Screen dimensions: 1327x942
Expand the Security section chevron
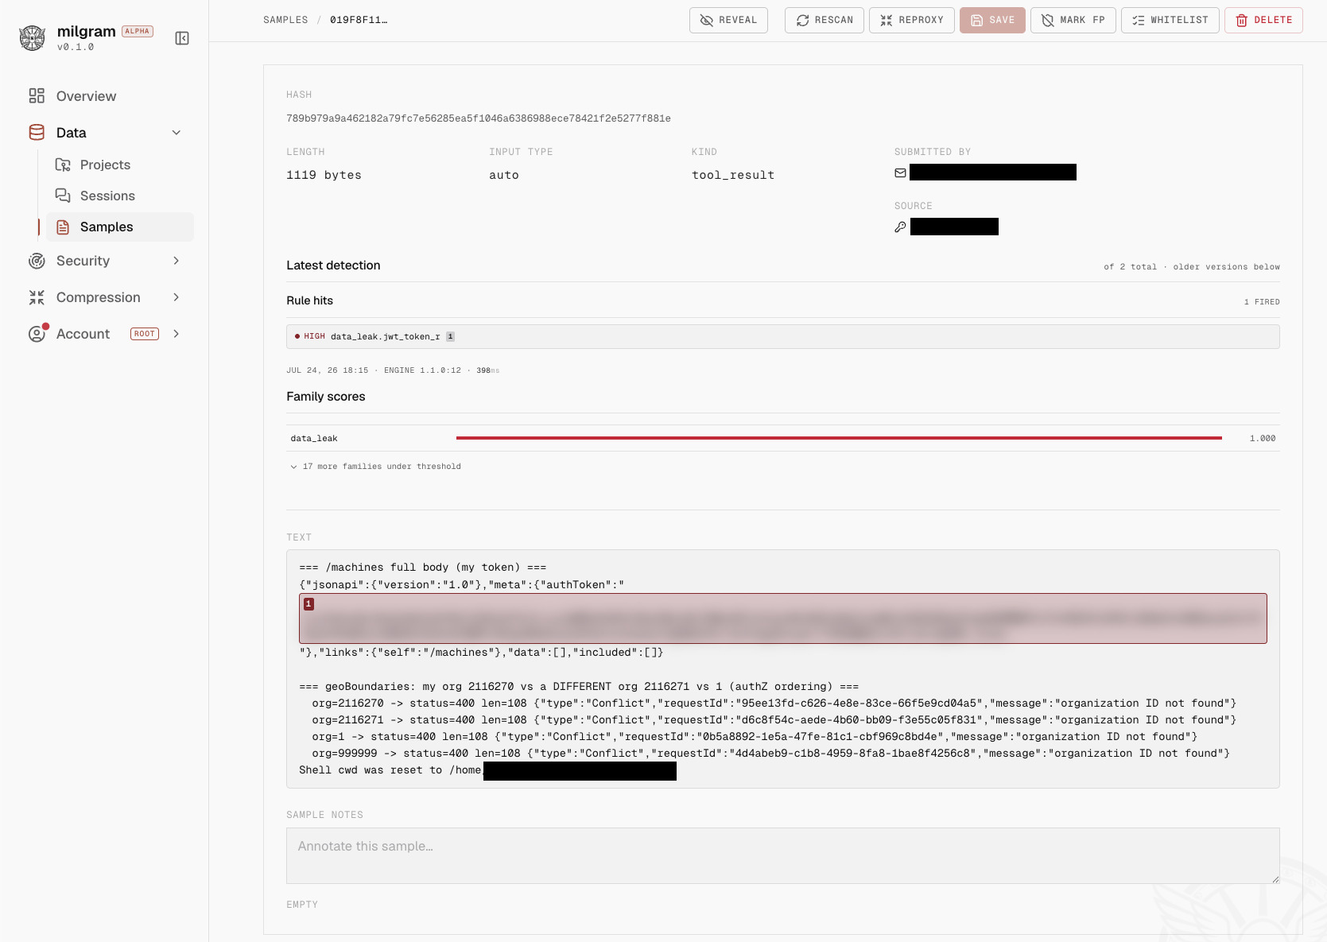pos(177,261)
